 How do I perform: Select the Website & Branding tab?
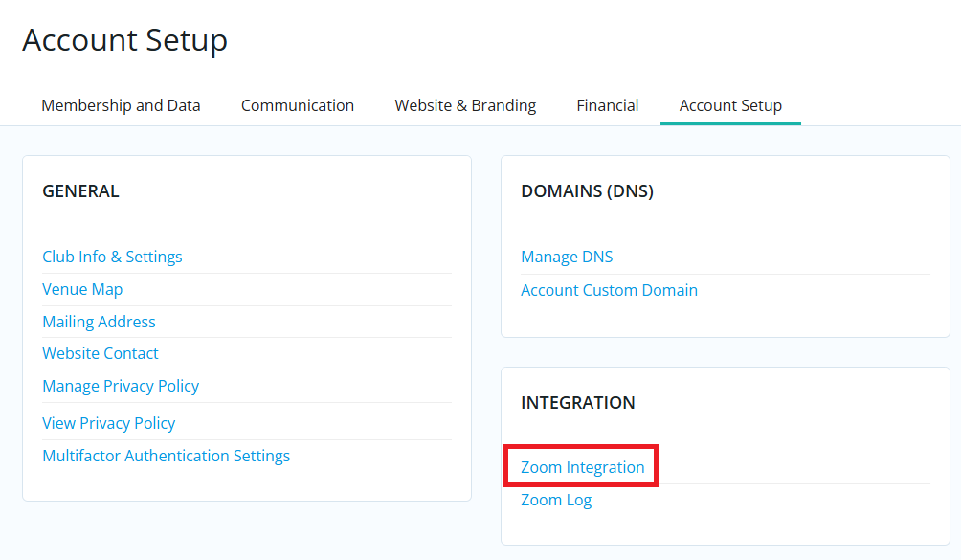[465, 105]
